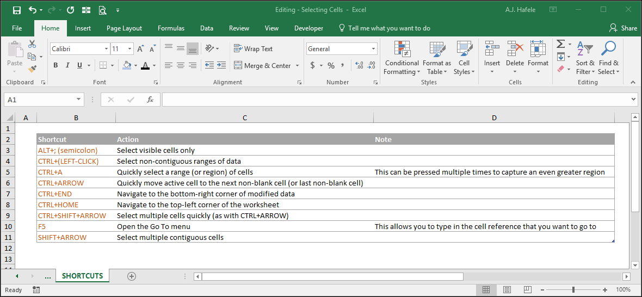Open Insert Function fx button
This screenshot has width=642, height=297.
coord(150,100)
